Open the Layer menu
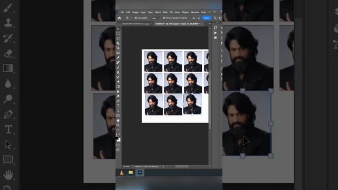The width and height of the screenshot is (338, 190). pos(143,12)
